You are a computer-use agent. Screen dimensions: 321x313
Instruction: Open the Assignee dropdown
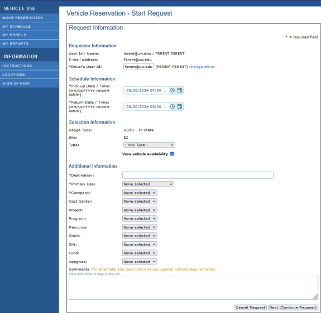[140, 262]
